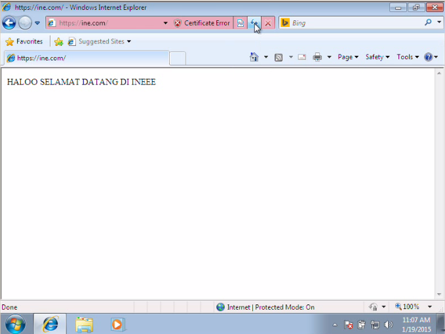Open the Certificate Error security report
This screenshot has height=334, width=445.
[x=202, y=23]
